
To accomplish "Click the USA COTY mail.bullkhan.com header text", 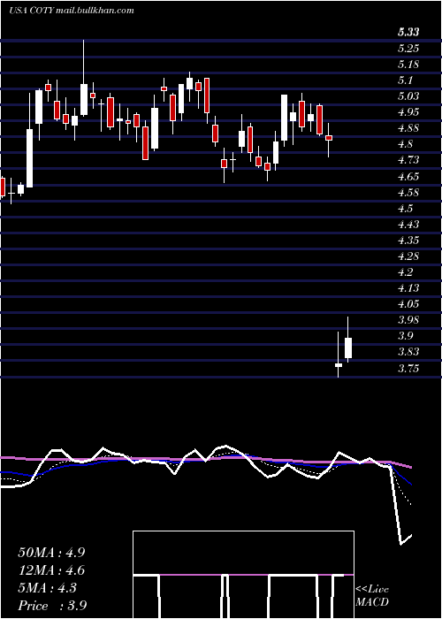I will tap(72, 11).
